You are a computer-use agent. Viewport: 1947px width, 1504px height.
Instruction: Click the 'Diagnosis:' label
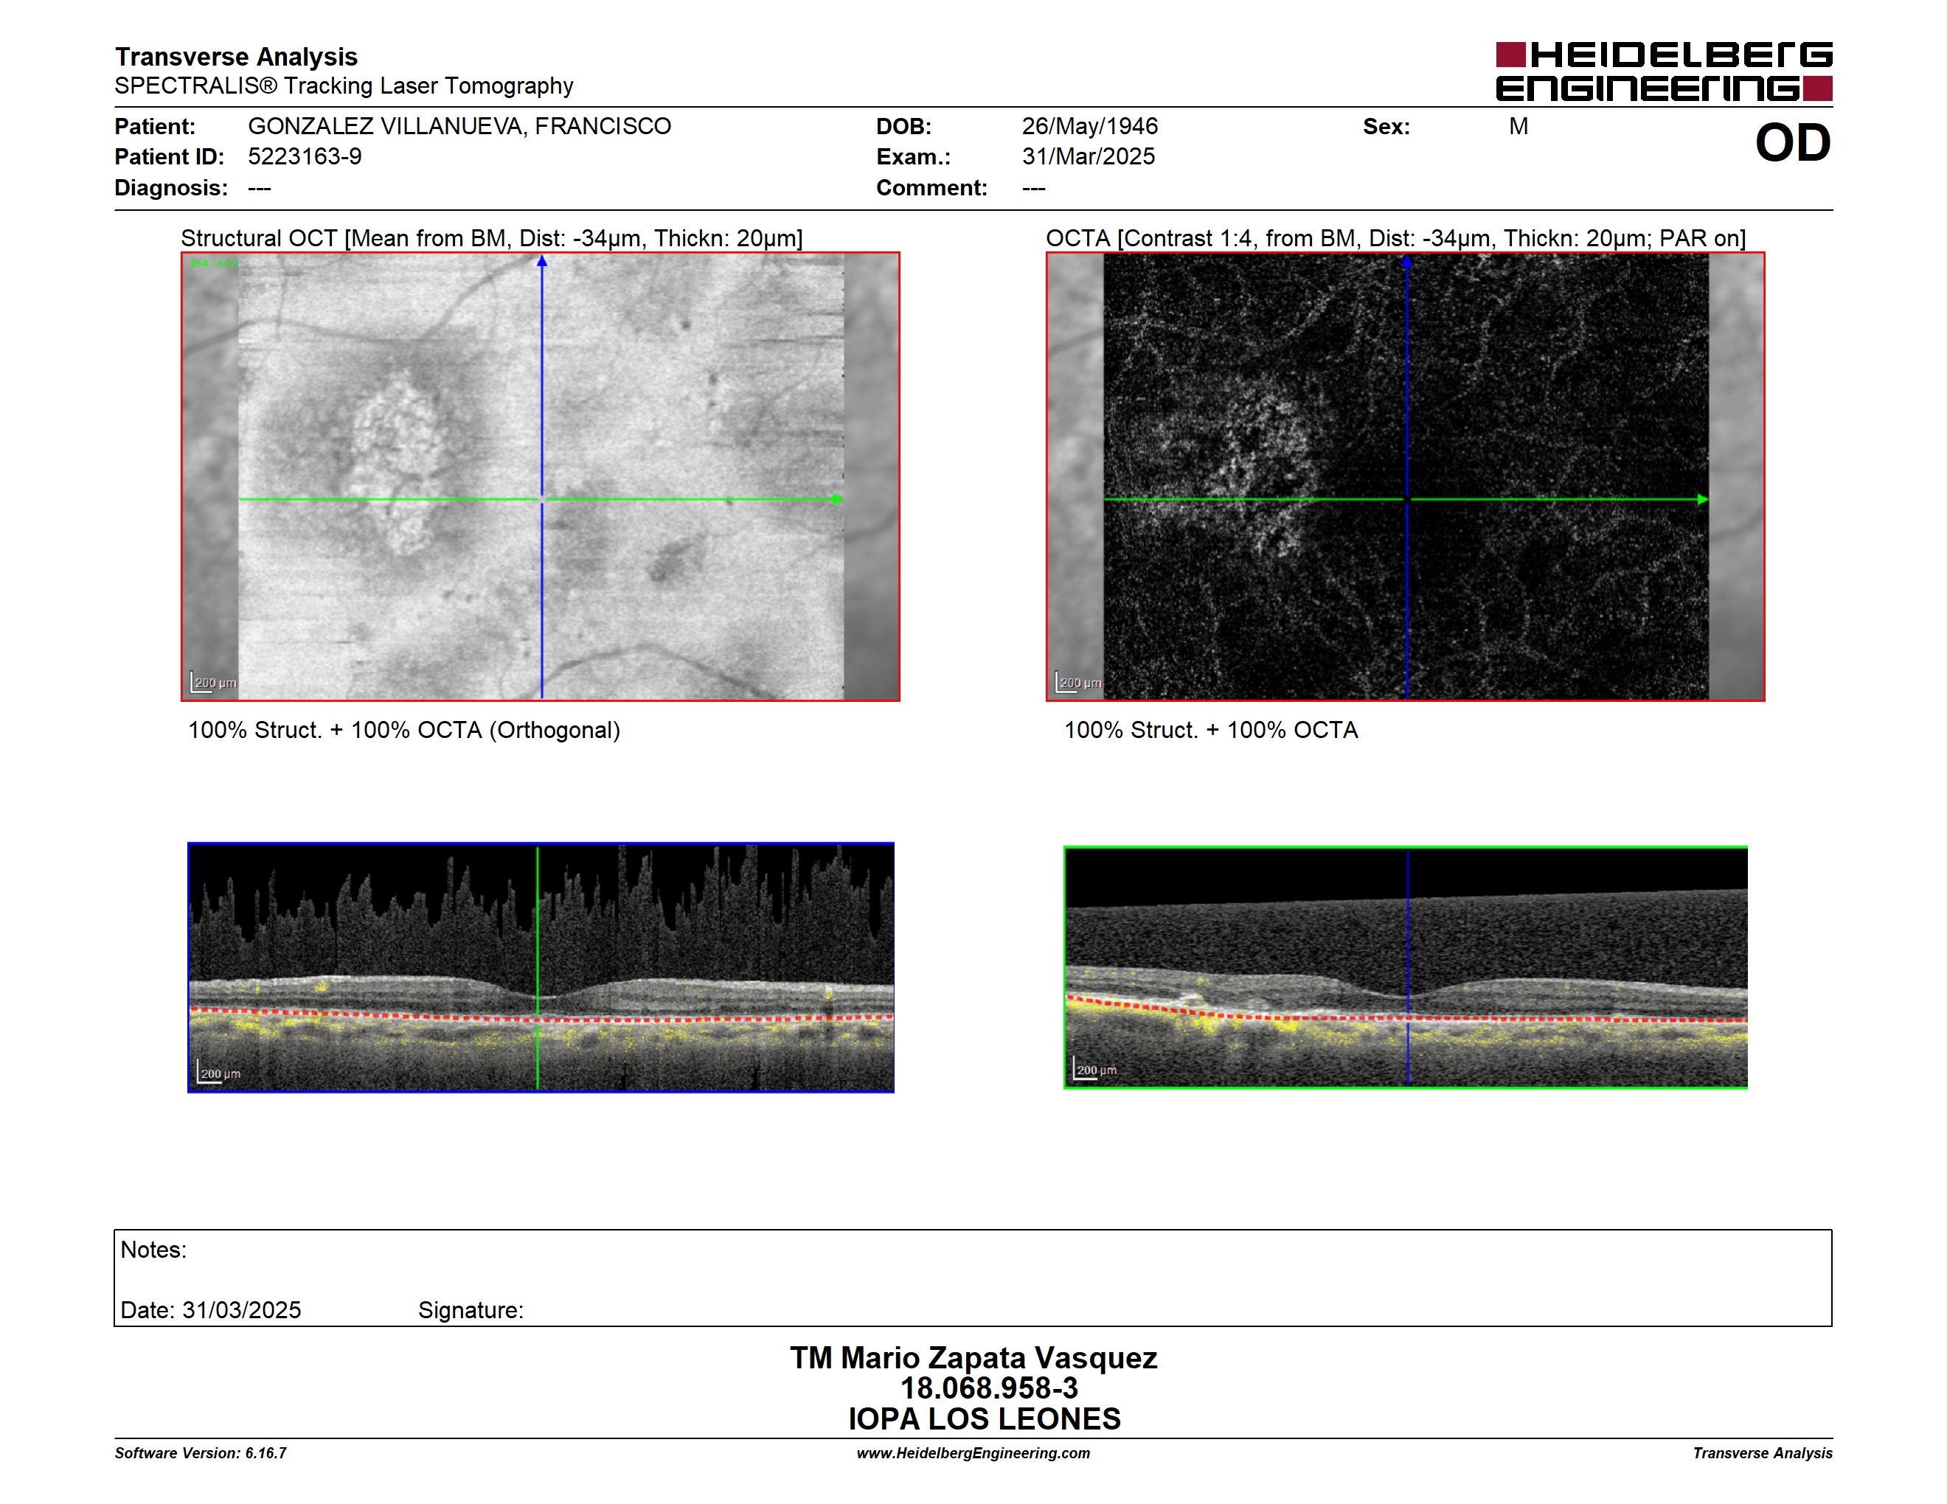[171, 188]
